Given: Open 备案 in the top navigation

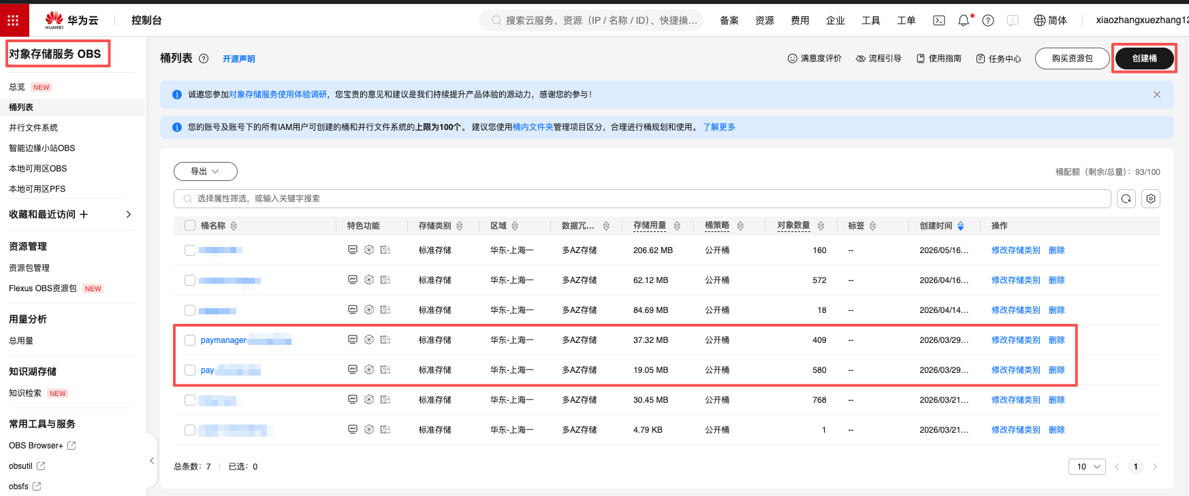Looking at the screenshot, I should coord(729,20).
